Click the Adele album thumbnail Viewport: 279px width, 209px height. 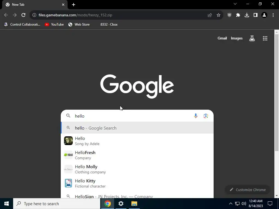pyautogui.click(x=68, y=141)
